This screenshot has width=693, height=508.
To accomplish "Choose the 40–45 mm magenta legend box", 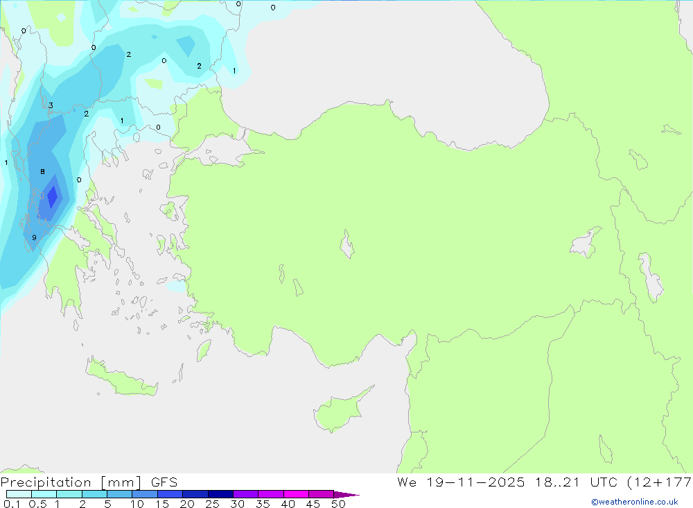I will tap(296, 494).
